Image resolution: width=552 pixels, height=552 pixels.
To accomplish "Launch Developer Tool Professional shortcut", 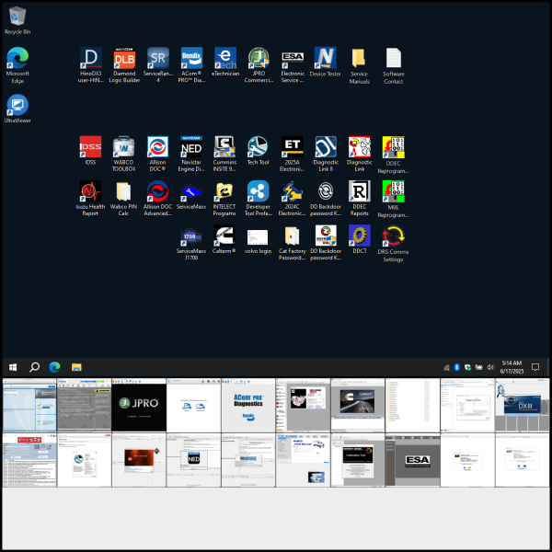I will pyautogui.click(x=258, y=198).
